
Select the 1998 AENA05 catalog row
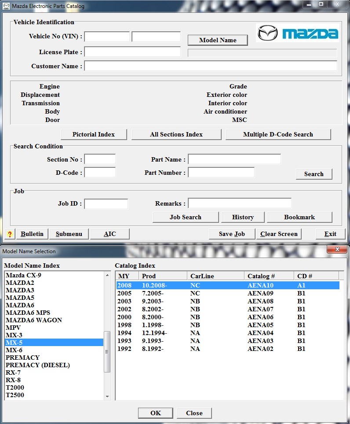pyautogui.click(x=228, y=325)
